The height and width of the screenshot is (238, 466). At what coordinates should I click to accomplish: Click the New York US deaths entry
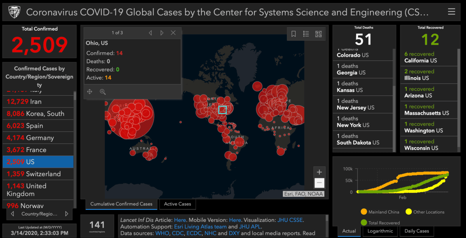point(363,122)
